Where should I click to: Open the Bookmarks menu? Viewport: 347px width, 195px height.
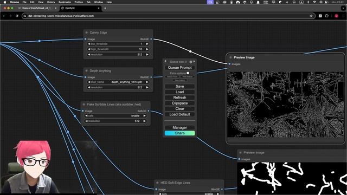[x=65, y=2]
